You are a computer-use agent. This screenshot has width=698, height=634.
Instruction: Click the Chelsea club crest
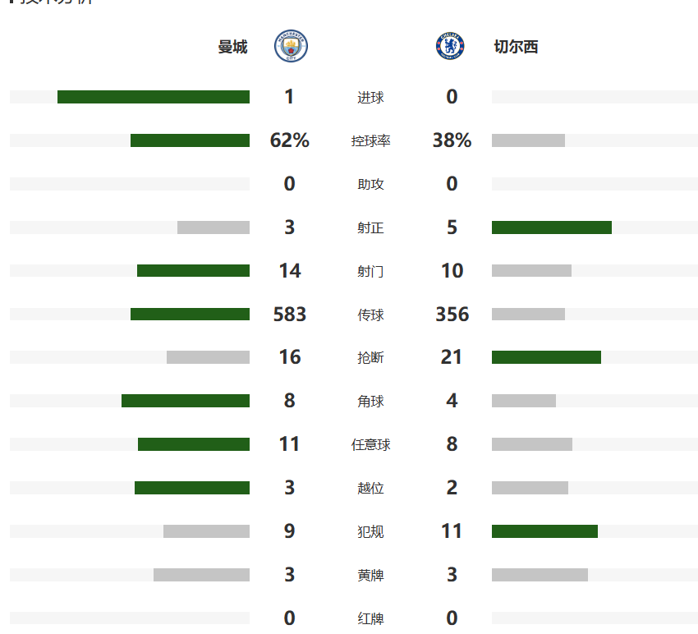click(450, 47)
